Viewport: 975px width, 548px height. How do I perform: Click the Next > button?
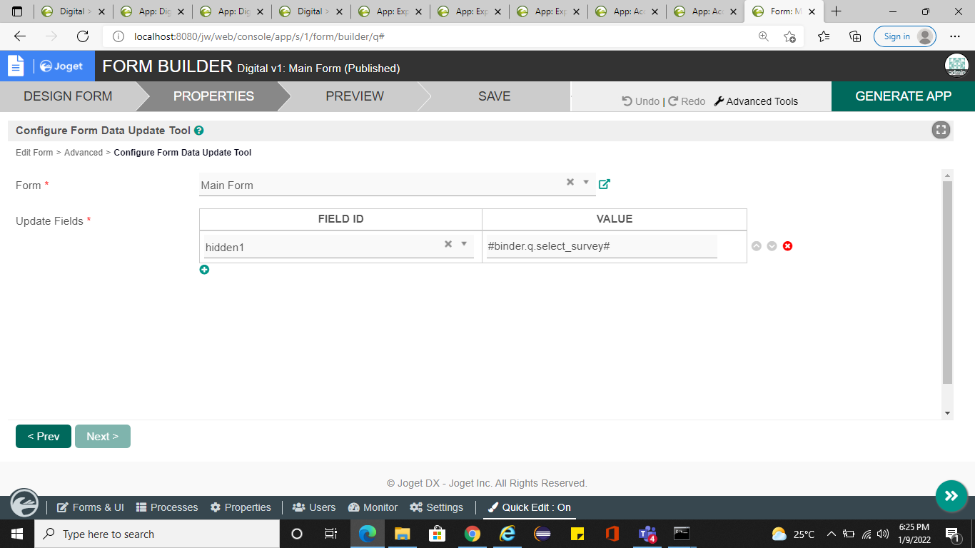[103, 437]
